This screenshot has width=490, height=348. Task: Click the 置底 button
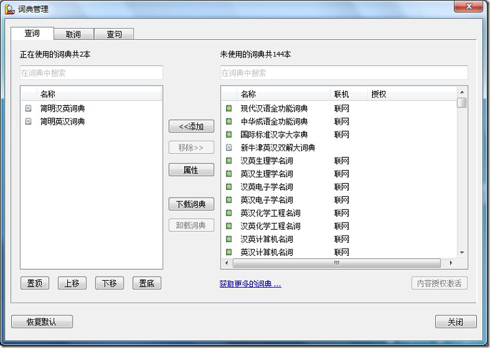point(147,283)
